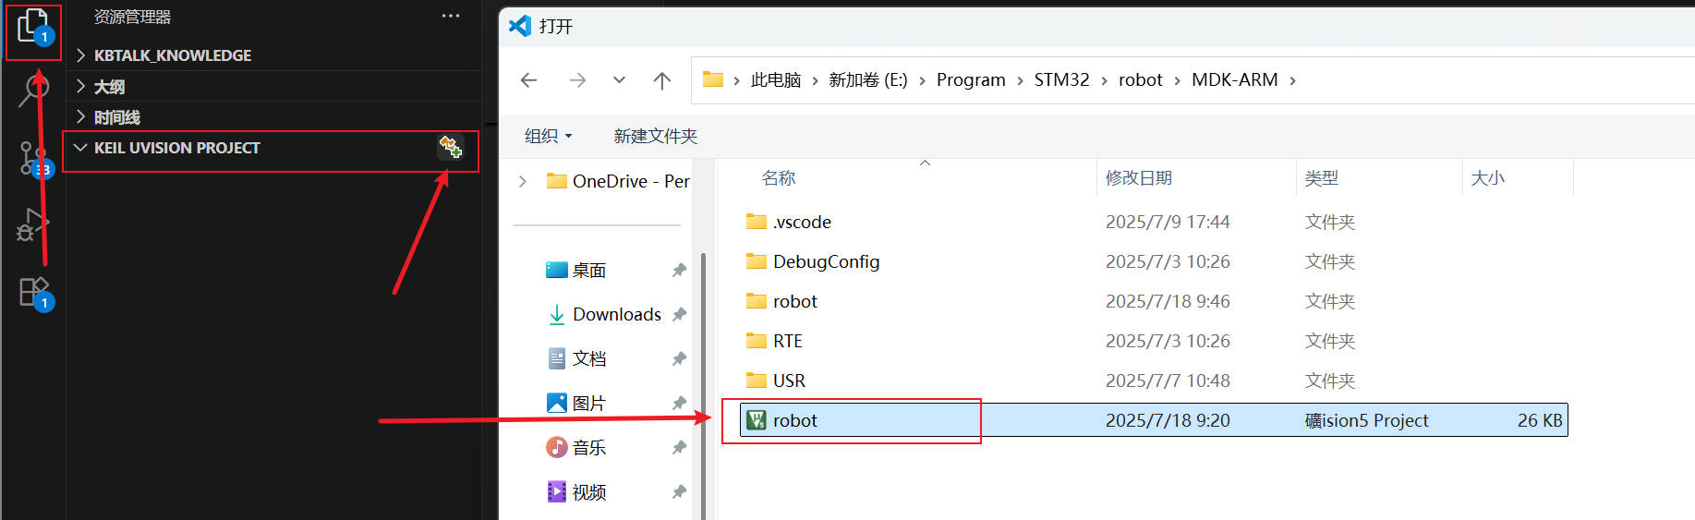Go up one folder level
Viewport: 1695px width, 520px height.
(x=662, y=80)
